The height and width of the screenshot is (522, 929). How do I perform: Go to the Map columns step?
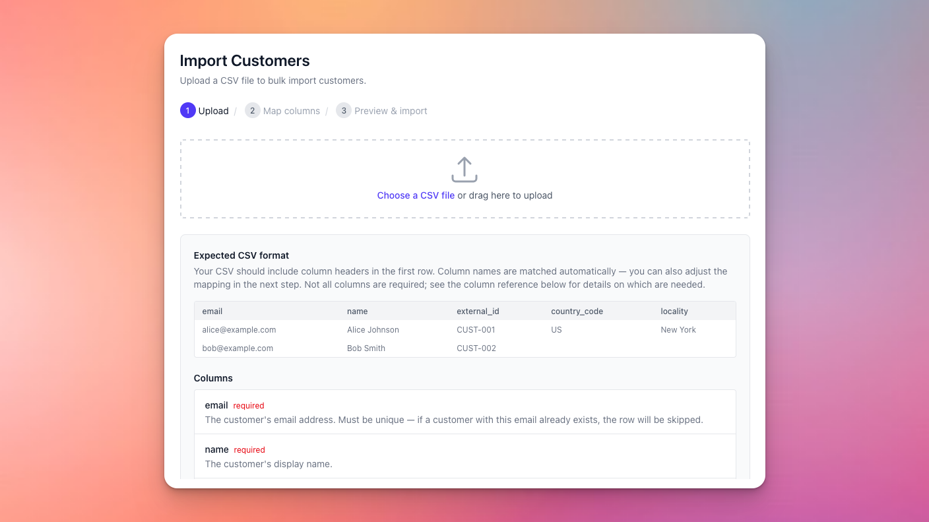[x=291, y=111]
